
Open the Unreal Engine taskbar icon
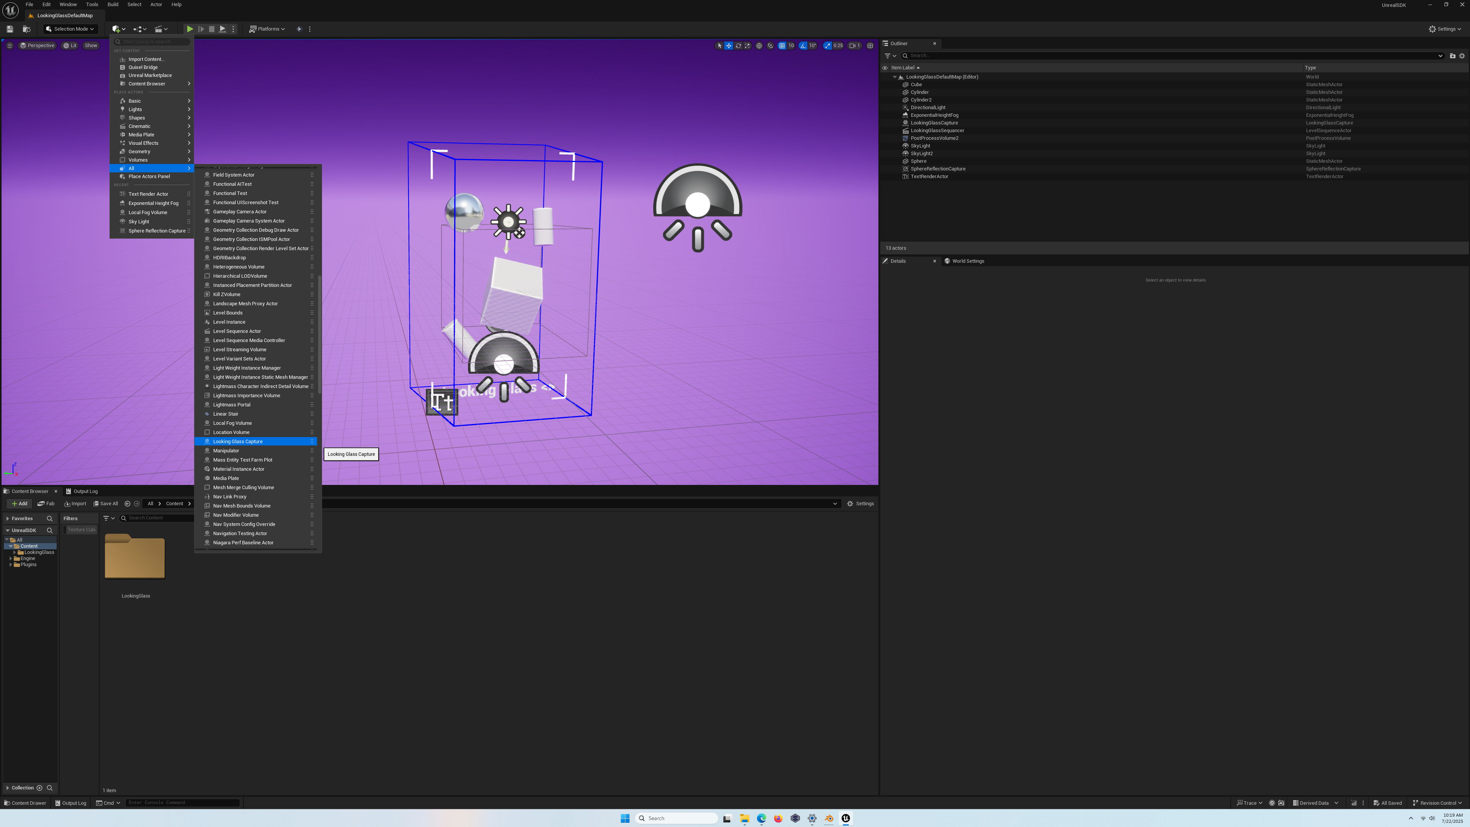(x=846, y=818)
